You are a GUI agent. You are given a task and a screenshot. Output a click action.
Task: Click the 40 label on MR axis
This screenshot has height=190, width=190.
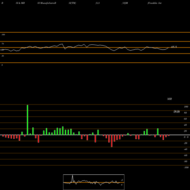tap(185, 125)
